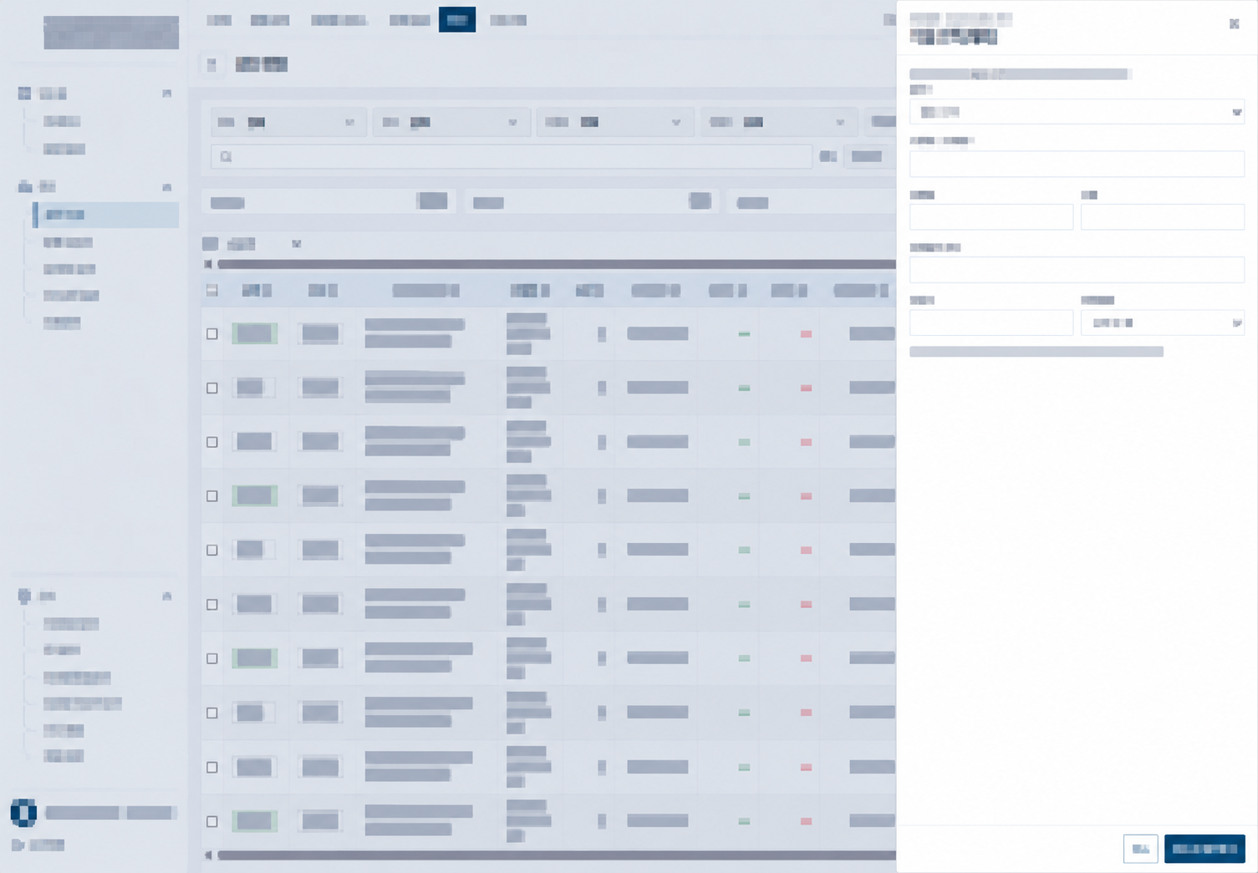Select the highlighted dark blue tab in the top navigation
Viewport: 1258px width, 873px height.
tap(457, 19)
